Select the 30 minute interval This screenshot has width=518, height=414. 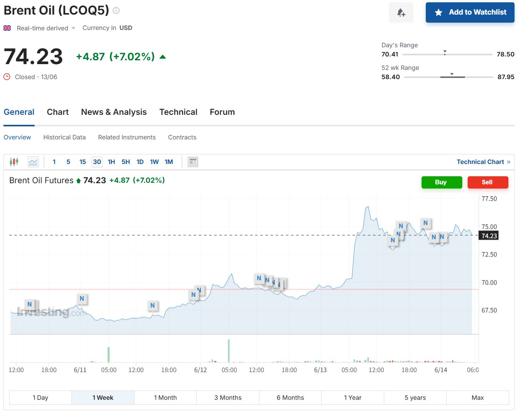pyautogui.click(x=97, y=162)
